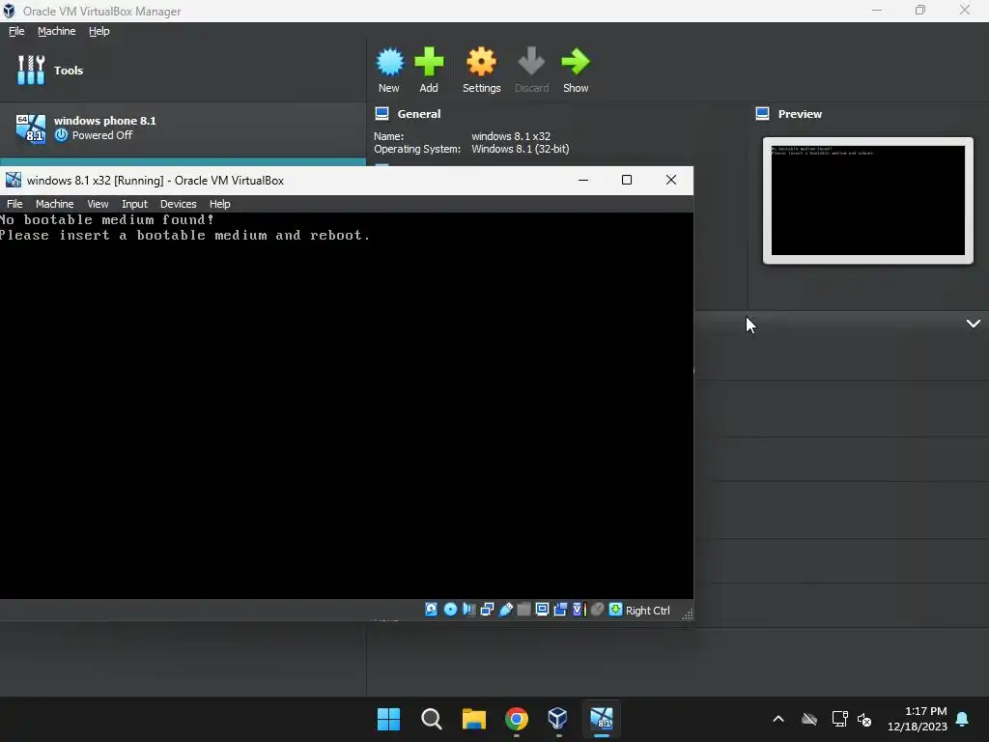Click the VM window title bar icon
Screen dimensions: 989x742
pyautogui.click(x=14, y=181)
